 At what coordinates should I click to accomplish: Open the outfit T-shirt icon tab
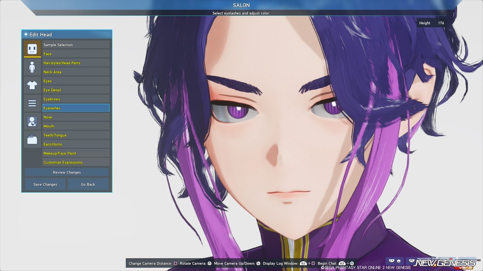(x=32, y=85)
